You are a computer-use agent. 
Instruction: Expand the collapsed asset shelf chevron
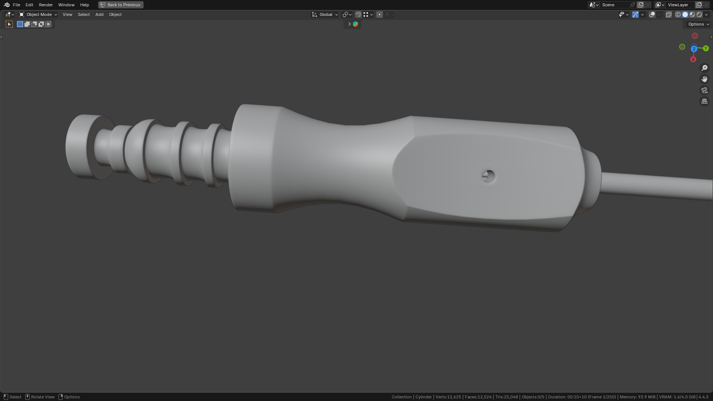[349, 24]
